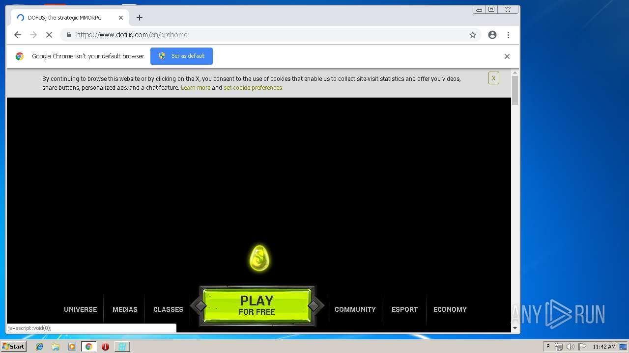This screenshot has width=629, height=353.
Task: Open the cyan hash app in taskbar
Action: click(x=122, y=347)
